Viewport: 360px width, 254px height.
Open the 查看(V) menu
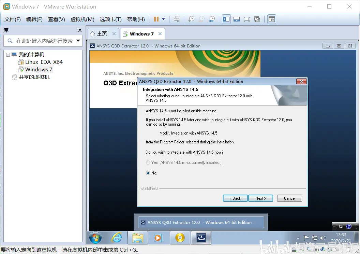click(x=56, y=19)
